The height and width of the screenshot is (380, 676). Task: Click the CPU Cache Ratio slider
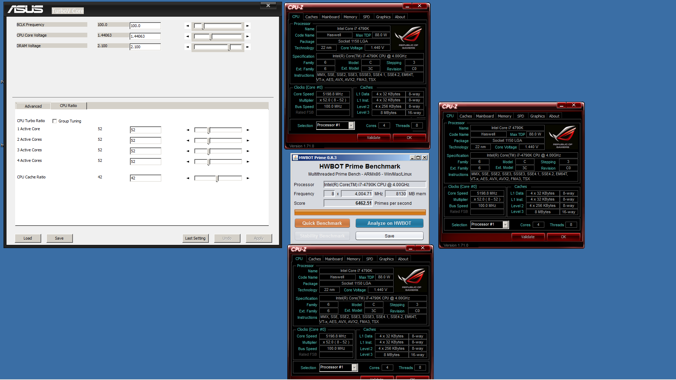218,178
